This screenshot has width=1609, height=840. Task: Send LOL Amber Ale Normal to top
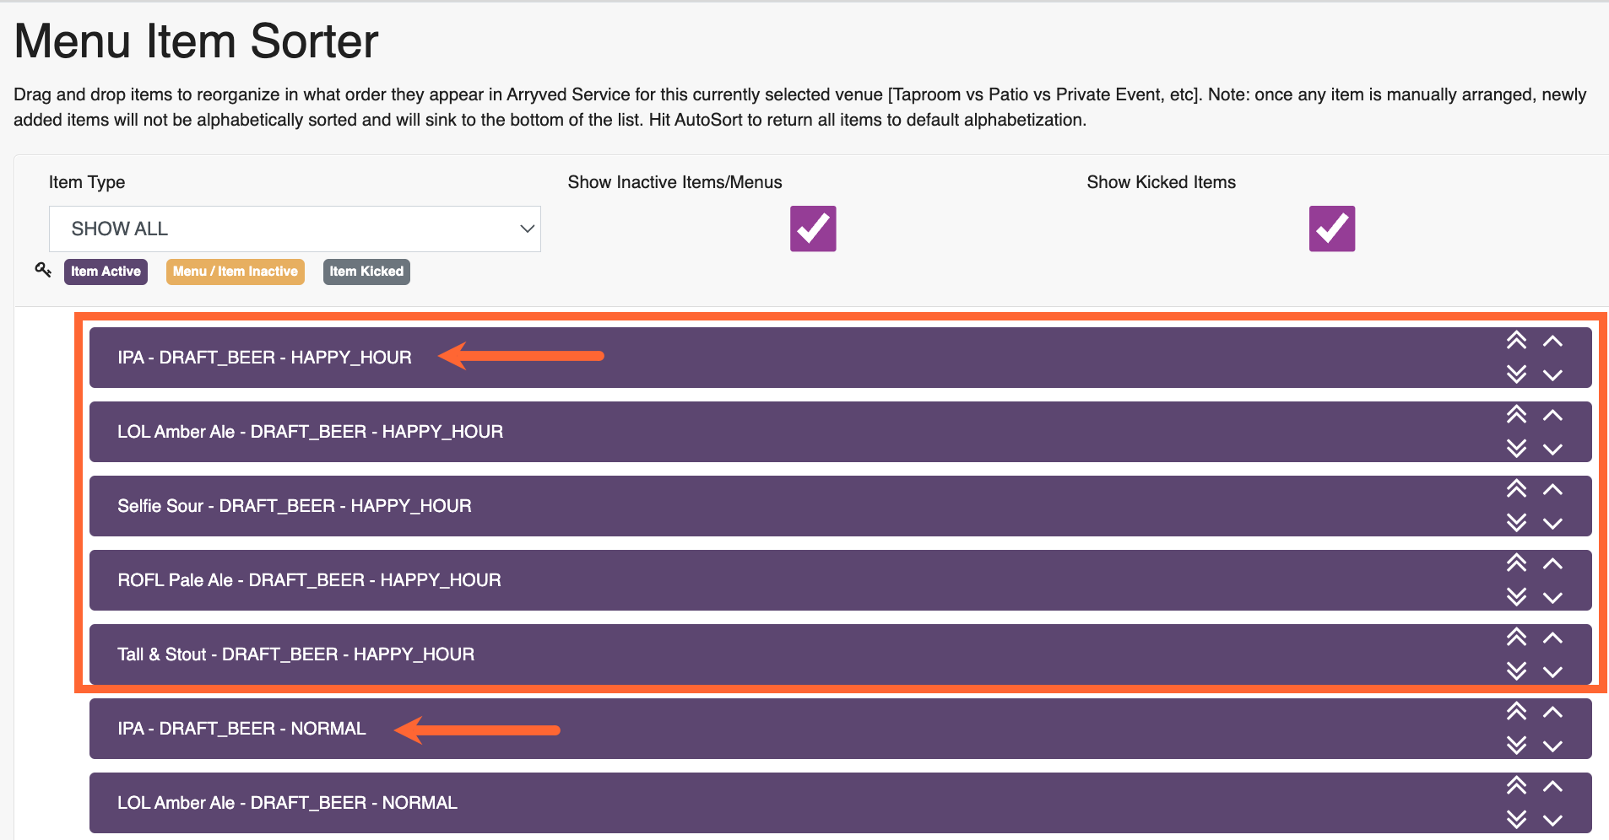click(1516, 786)
